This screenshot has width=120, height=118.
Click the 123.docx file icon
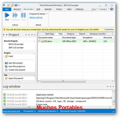pyautogui.click(x=42, y=41)
